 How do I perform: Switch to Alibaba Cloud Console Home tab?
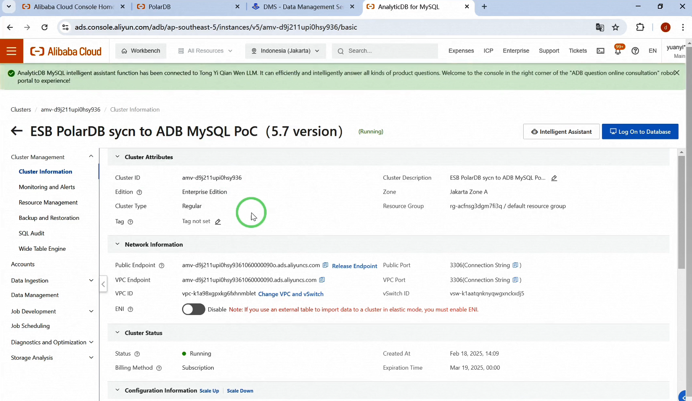tap(74, 7)
